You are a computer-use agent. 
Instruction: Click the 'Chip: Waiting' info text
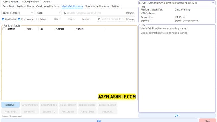182,9
